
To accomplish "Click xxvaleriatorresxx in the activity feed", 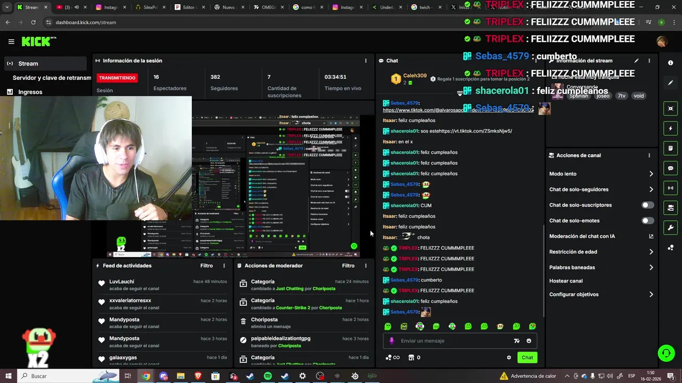I will coord(130,301).
